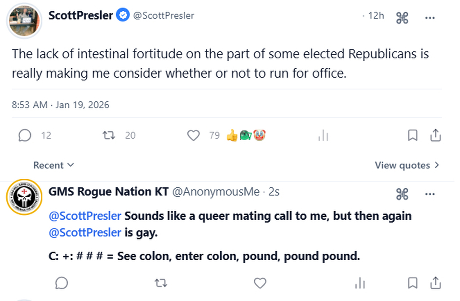The width and height of the screenshot is (460, 301).
Task: Like ScottPresler's post with heart icon
Action: coord(193,135)
